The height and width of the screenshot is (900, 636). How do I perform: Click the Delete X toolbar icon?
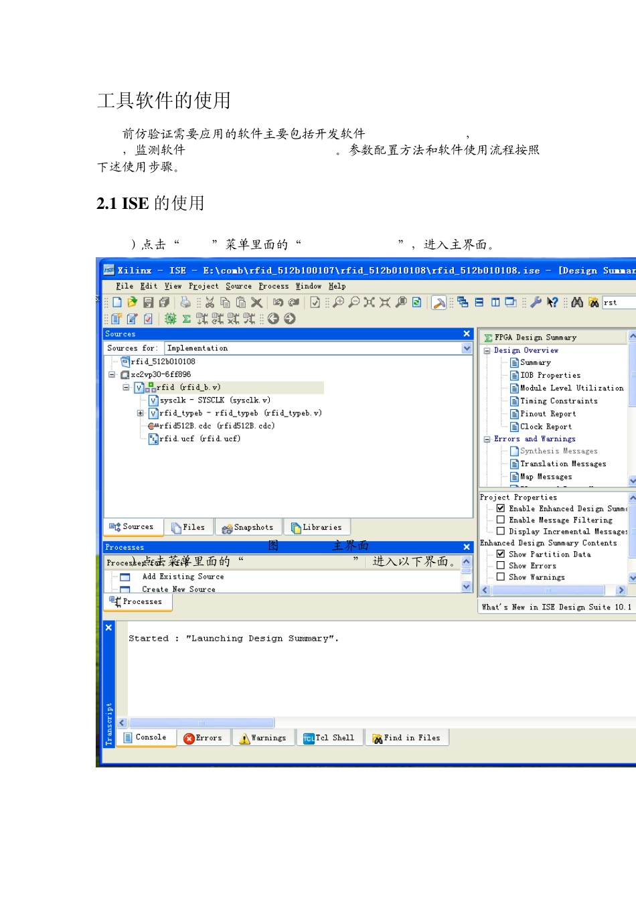click(256, 303)
